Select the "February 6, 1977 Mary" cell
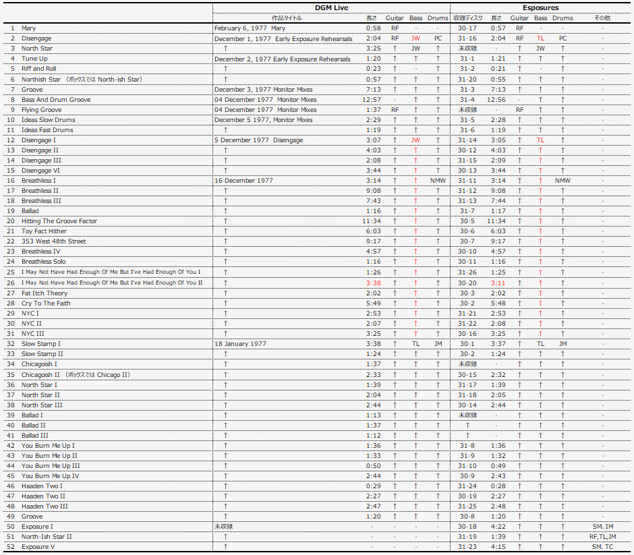 point(250,28)
